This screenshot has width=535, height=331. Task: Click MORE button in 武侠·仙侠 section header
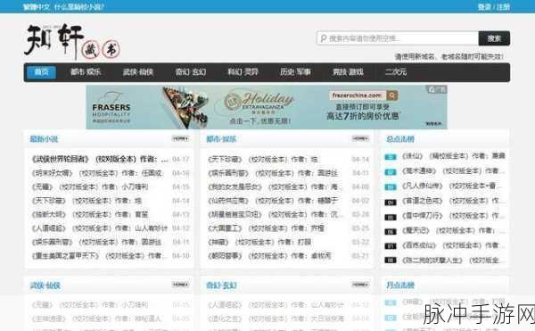(x=180, y=285)
